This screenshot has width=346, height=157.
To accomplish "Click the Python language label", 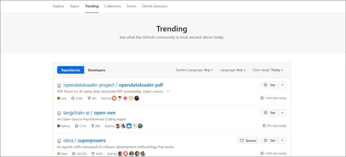I will coord(63,126).
